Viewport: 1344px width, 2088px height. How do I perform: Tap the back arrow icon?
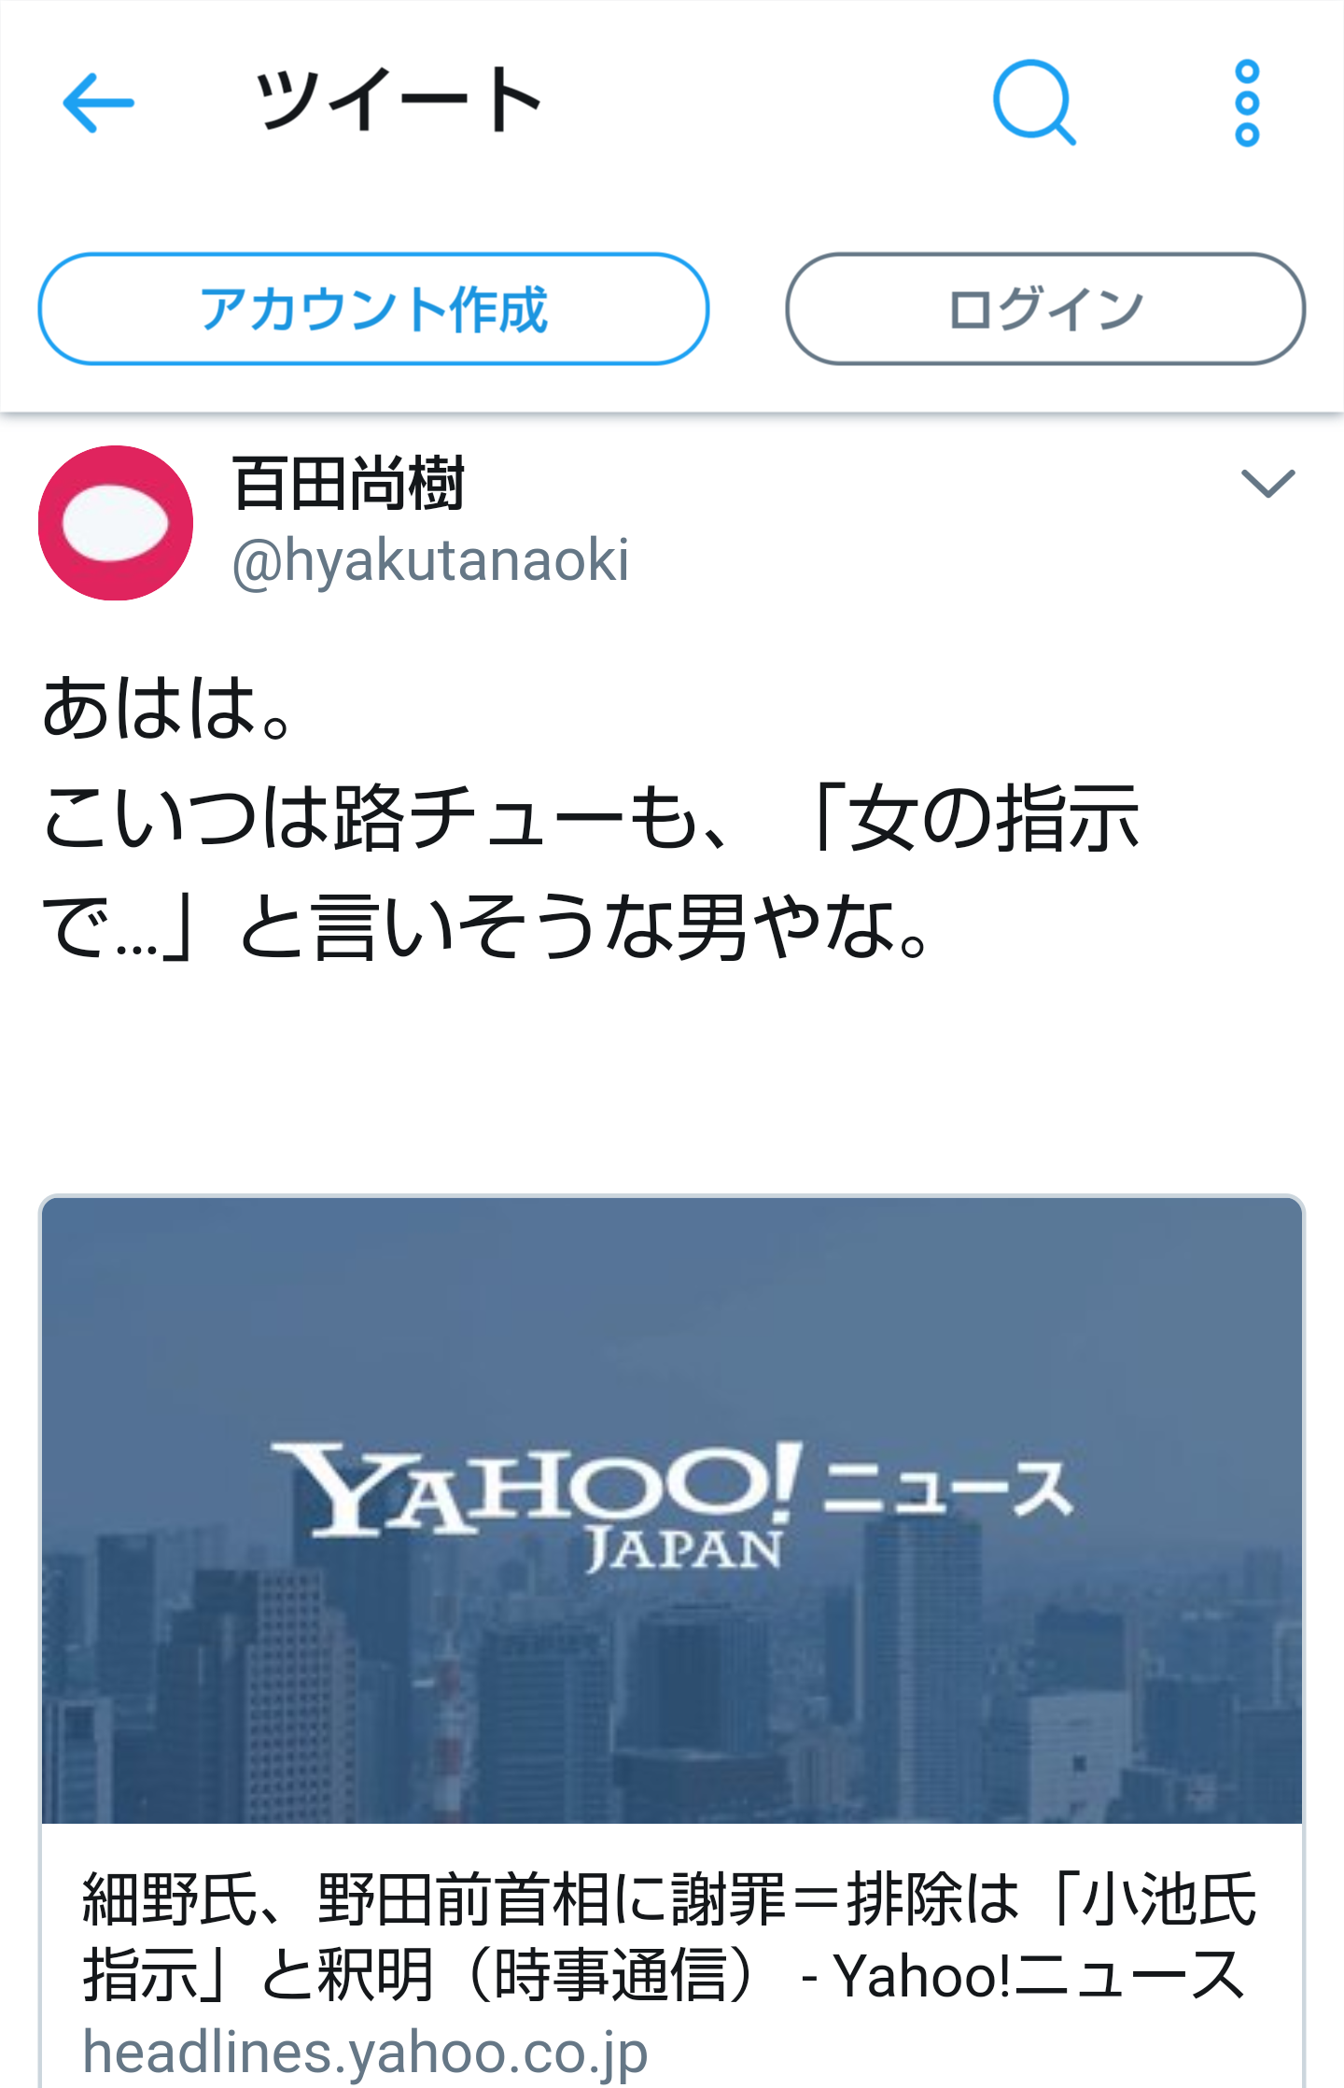[98, 103]
